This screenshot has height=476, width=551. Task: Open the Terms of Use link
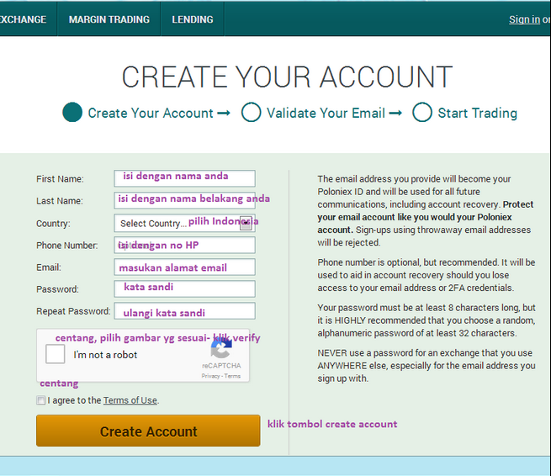coord(130,400)
